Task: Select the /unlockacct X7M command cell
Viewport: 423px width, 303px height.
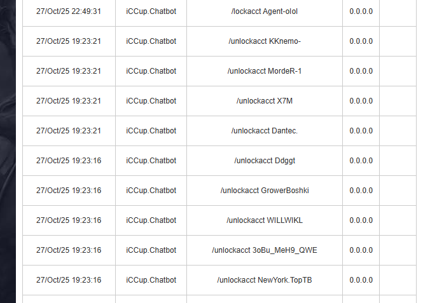Action: pyautogui.click(x=264, y=101)
